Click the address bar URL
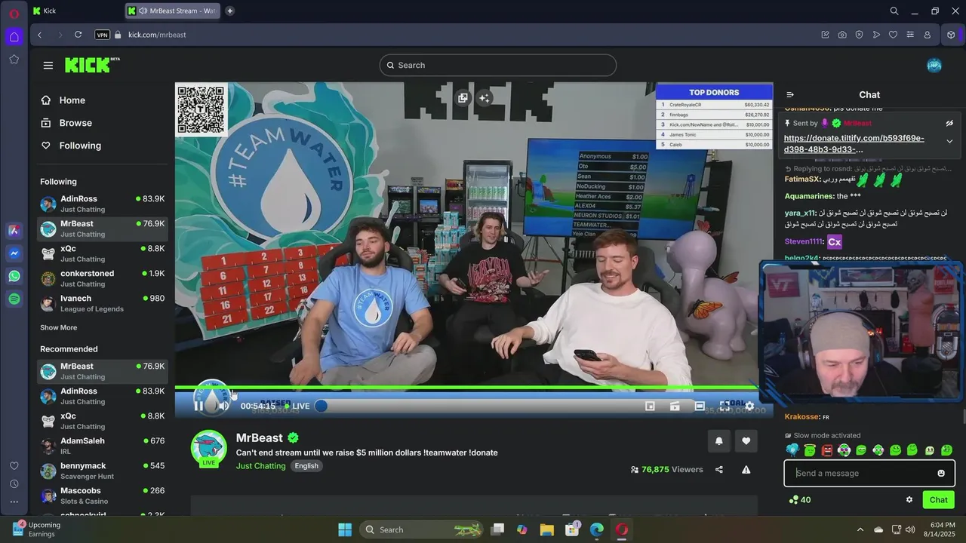Viewport: 966px width, 543px height. coord(157,35)
